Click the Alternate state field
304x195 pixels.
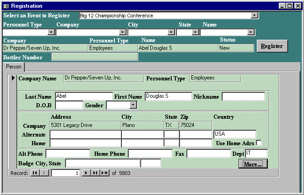point(171,134)
